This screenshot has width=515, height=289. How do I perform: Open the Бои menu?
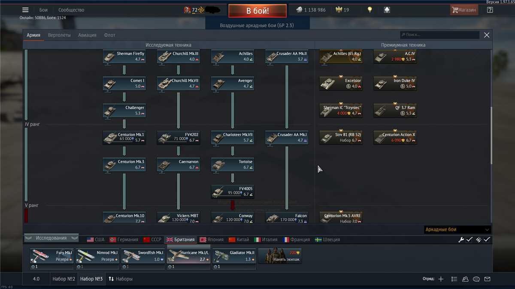pos(43,10)
